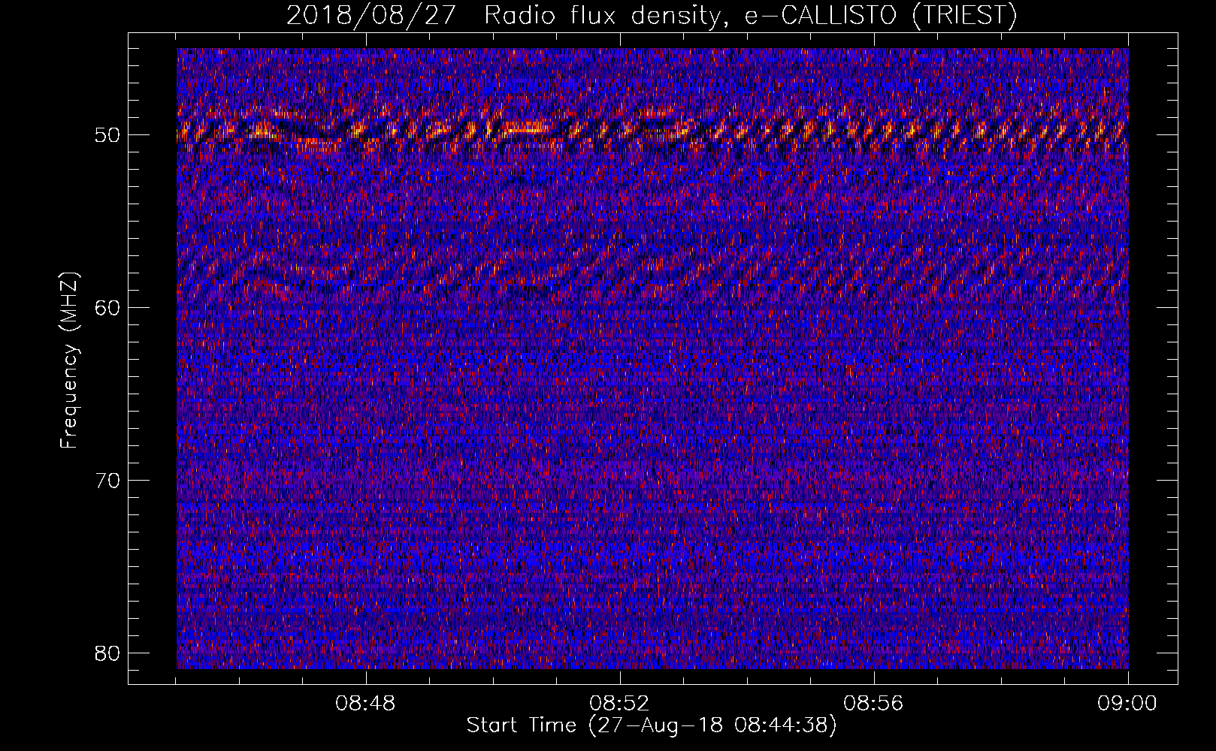Click the 60 frequency tick label
Image resolution: width=1216 pixels, height=751 pixels.
108,308
